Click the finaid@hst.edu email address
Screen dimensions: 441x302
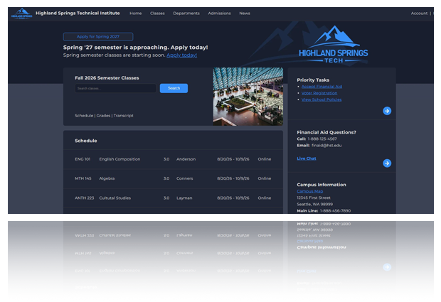coord(326,145)
